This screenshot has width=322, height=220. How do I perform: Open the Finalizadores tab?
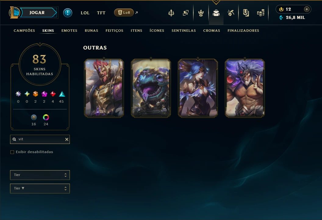(x=243, y=31)
